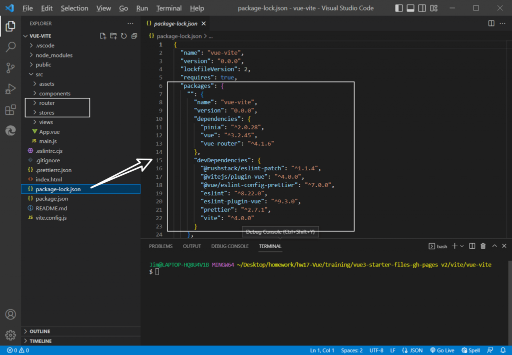Open the Go menu

123,8
